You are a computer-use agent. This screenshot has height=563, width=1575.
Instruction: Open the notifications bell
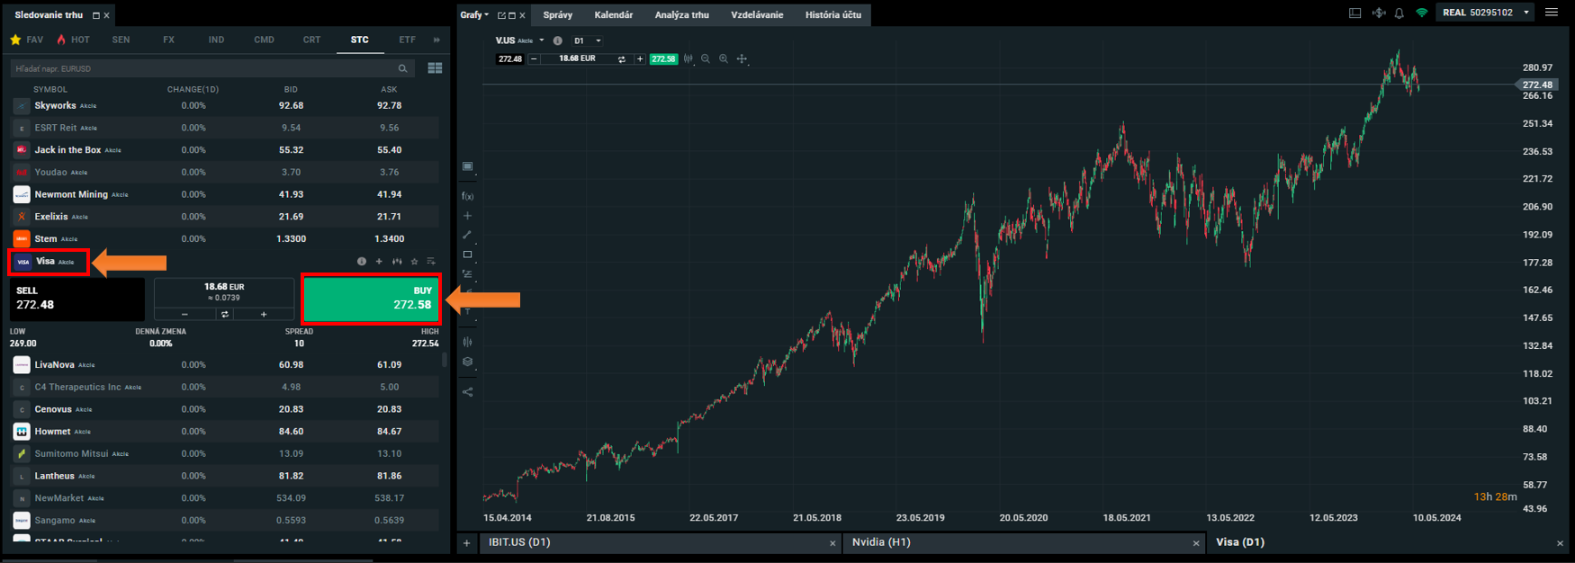point(1399,13)
